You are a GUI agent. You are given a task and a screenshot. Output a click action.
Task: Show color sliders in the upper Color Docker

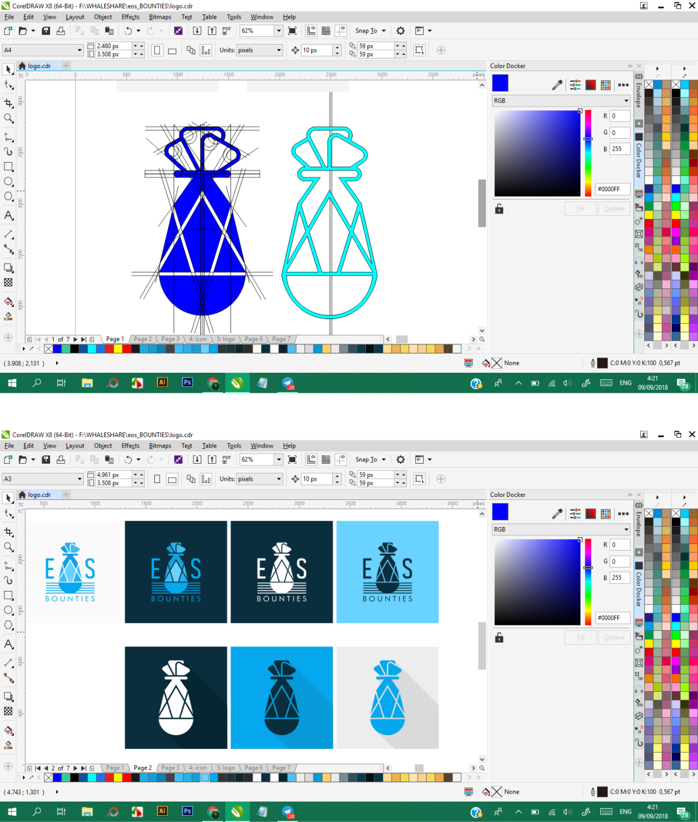tap(576, 85)
